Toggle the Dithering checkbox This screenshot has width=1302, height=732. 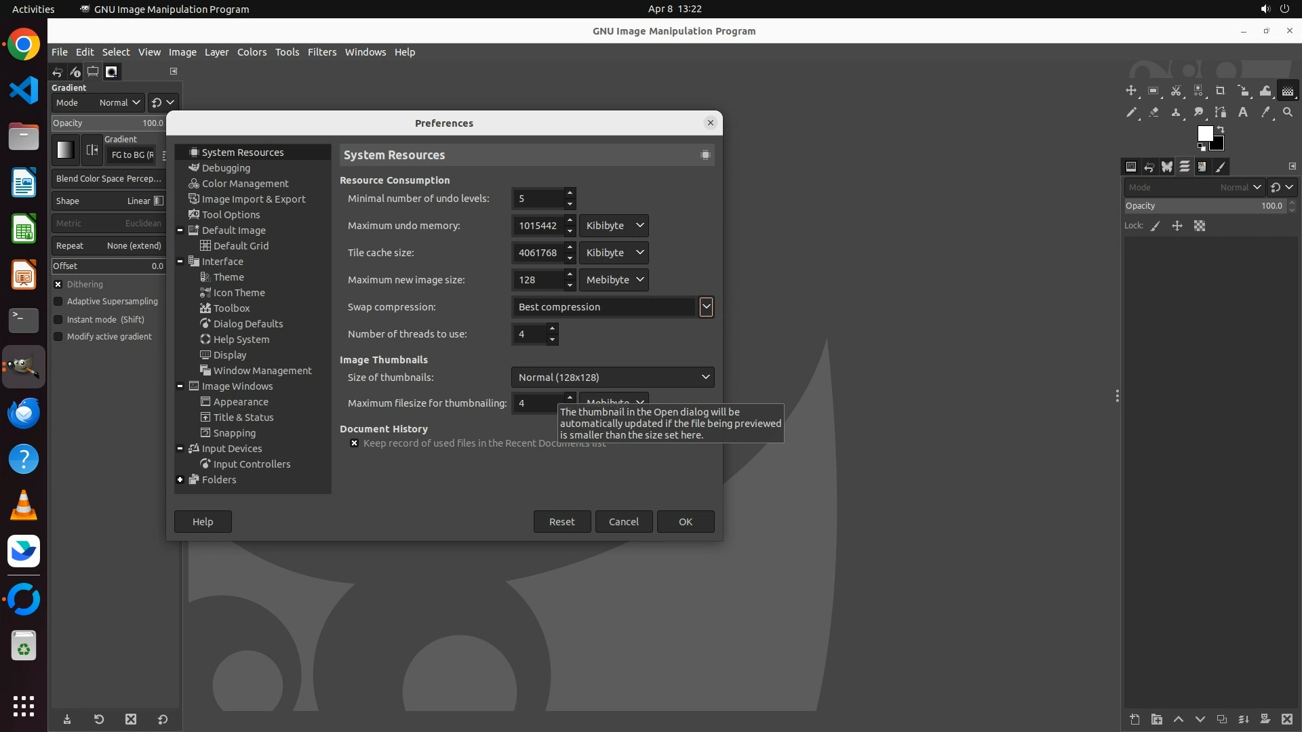[58, 285]
